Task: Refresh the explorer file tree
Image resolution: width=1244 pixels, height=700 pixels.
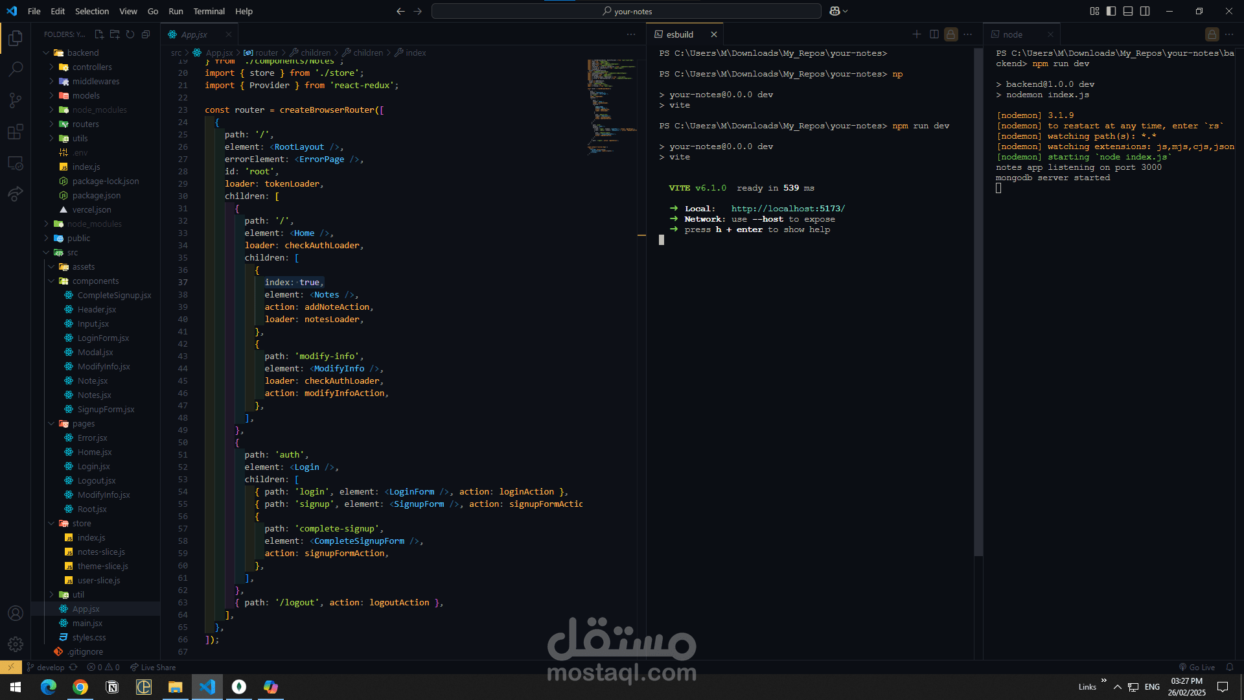Action: coord(130,34)
